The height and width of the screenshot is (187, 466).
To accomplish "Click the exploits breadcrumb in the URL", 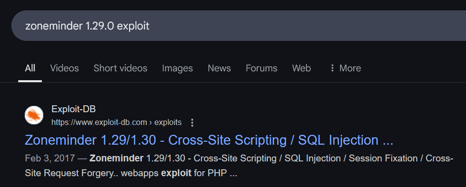I will 168,123.
